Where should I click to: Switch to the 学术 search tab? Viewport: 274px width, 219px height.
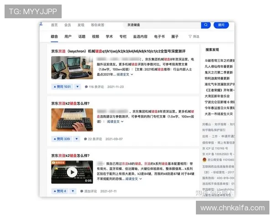[109, 36]
